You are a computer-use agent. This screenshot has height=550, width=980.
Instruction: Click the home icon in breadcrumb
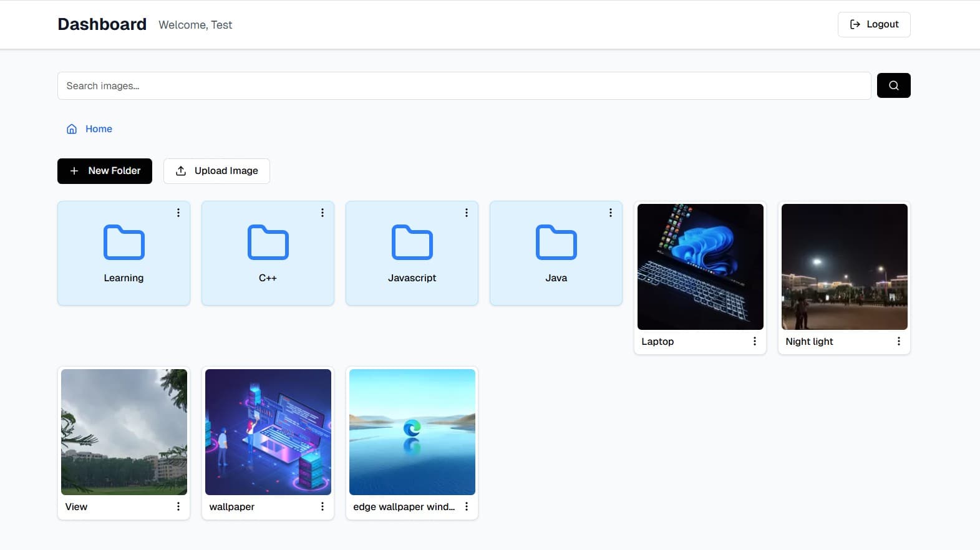tap(72, 129)
